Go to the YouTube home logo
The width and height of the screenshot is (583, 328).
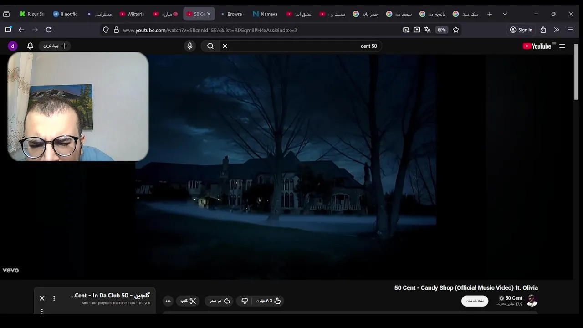(537, 46)
